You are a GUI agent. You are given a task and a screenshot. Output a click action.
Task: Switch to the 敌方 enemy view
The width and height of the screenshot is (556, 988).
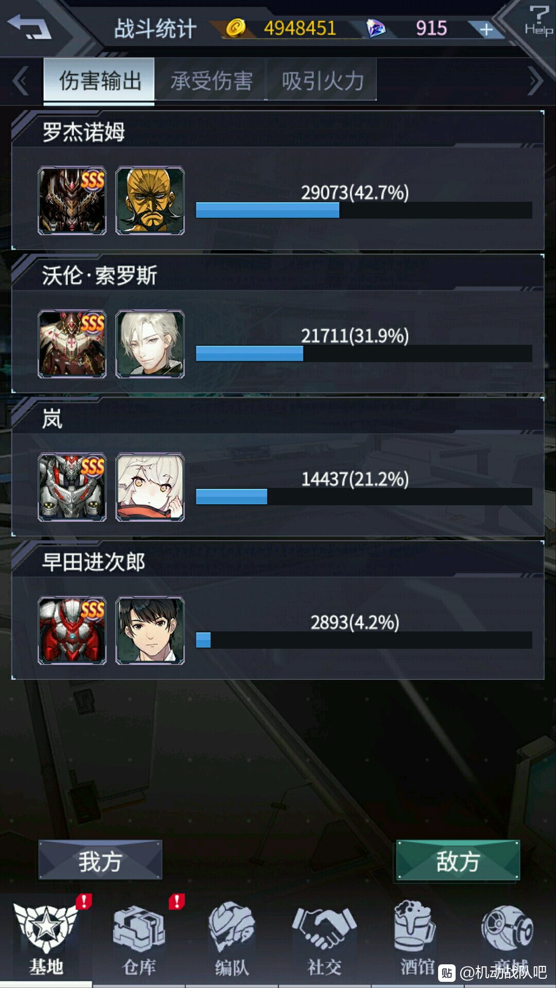(x=458, y=860)
